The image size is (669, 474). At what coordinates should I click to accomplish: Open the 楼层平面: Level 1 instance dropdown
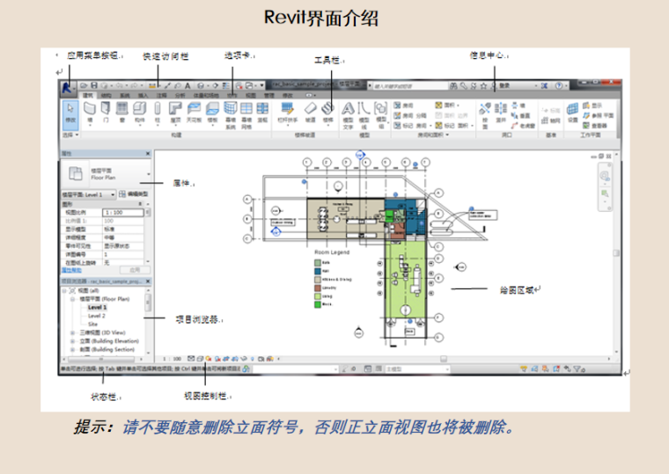pyautogui.click(x=112, y=193)
